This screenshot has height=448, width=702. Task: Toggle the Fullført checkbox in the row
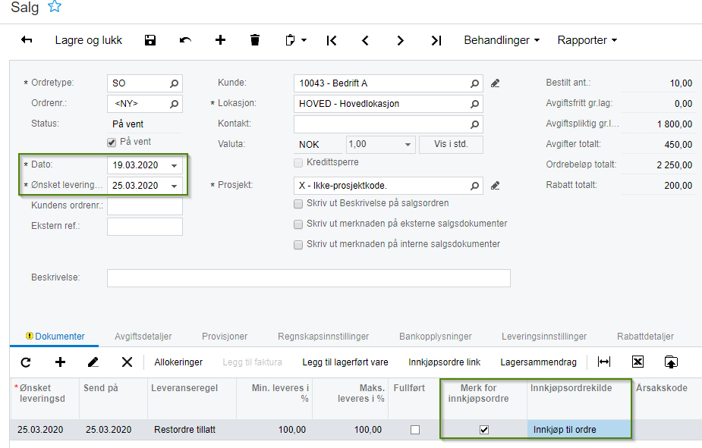pos(415,430)
